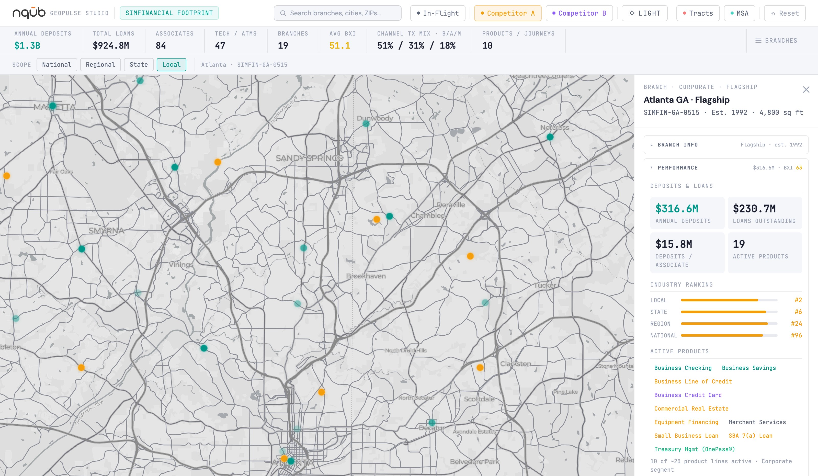
Task: Click the search magnifier icon
Action: coord(283,13)
